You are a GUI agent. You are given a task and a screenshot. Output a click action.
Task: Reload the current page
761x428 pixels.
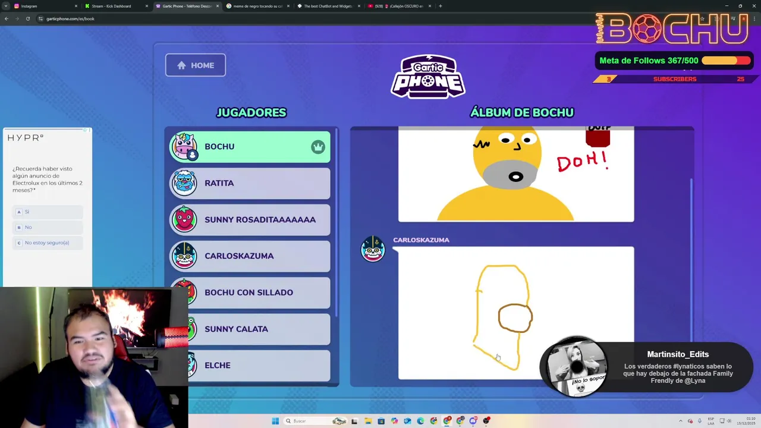pos(28,18)
